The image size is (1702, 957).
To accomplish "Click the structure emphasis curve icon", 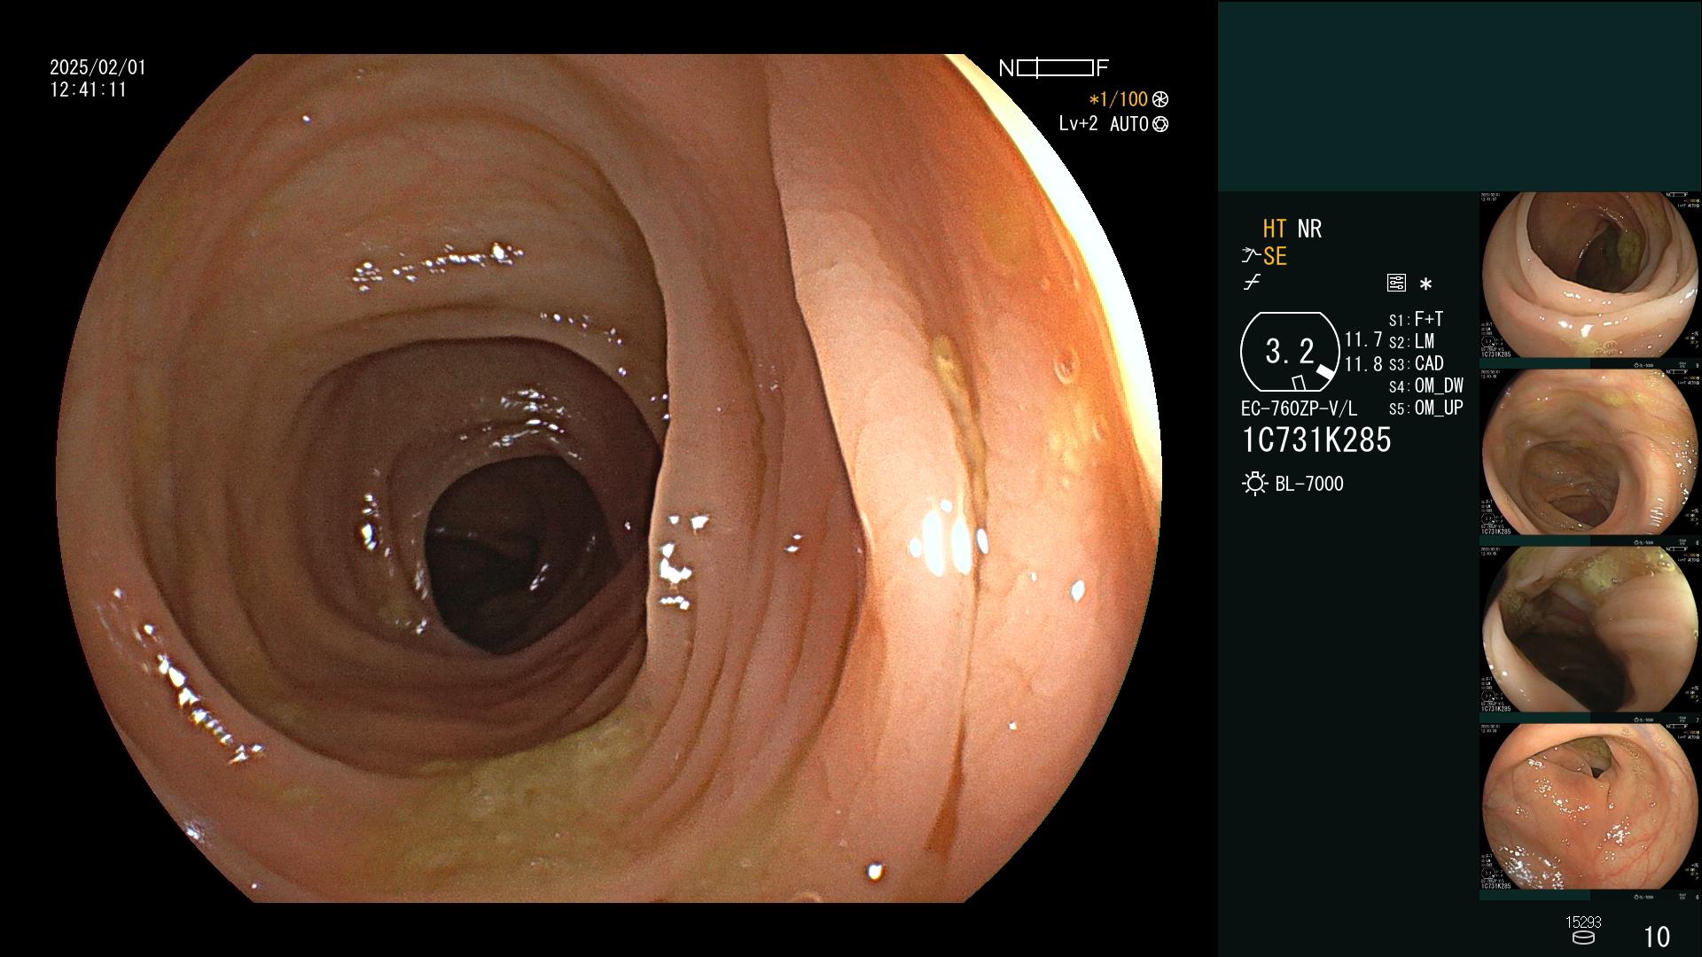I will tap(1251, 256).
